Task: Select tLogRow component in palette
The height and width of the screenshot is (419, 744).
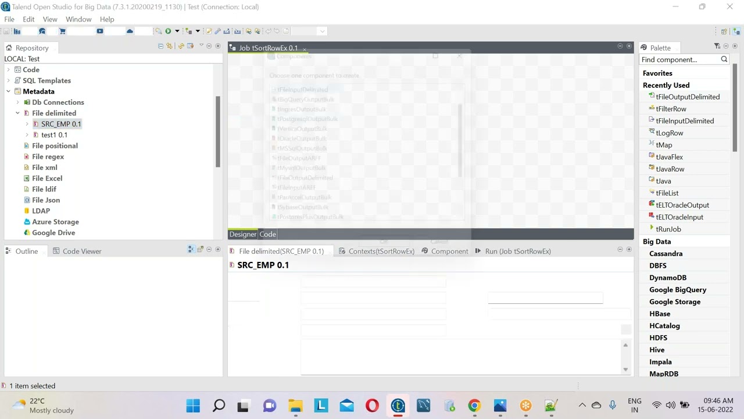Action: (669, 133)
